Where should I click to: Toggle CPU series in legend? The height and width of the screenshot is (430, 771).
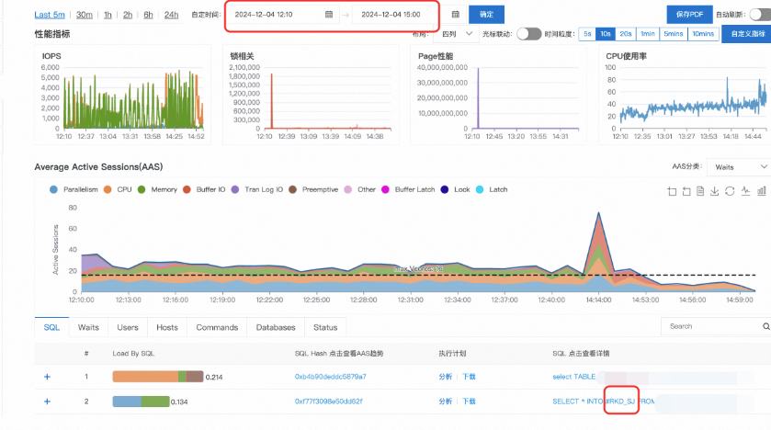(118, 189)
